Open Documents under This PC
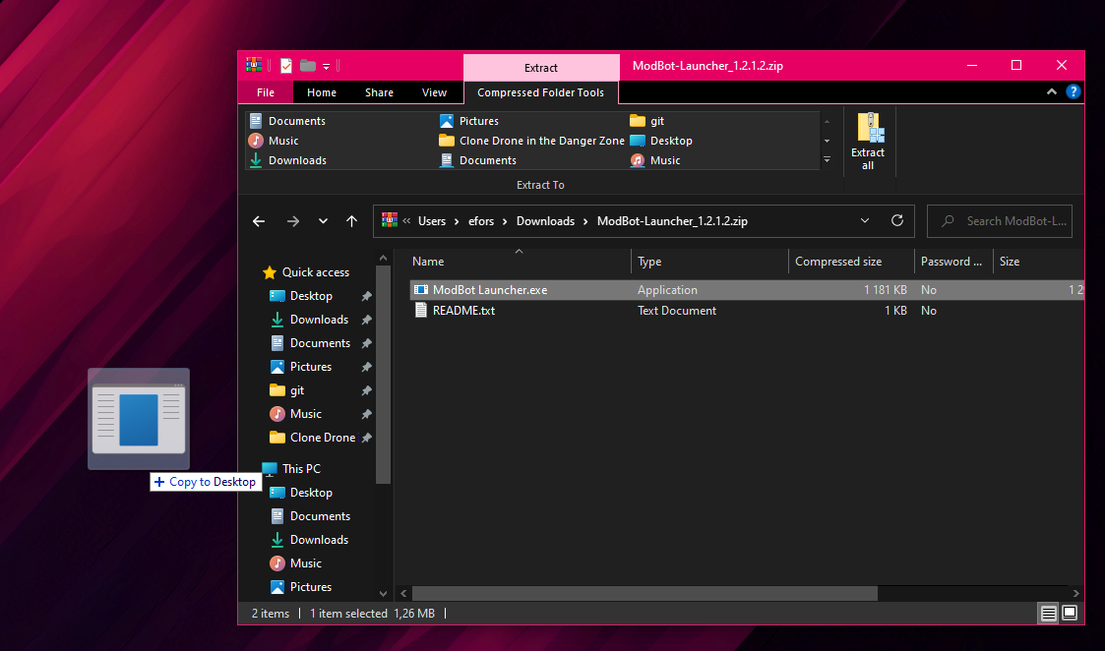The height and width of the screenshot is (651, 1105). click(x=310, y=515)
